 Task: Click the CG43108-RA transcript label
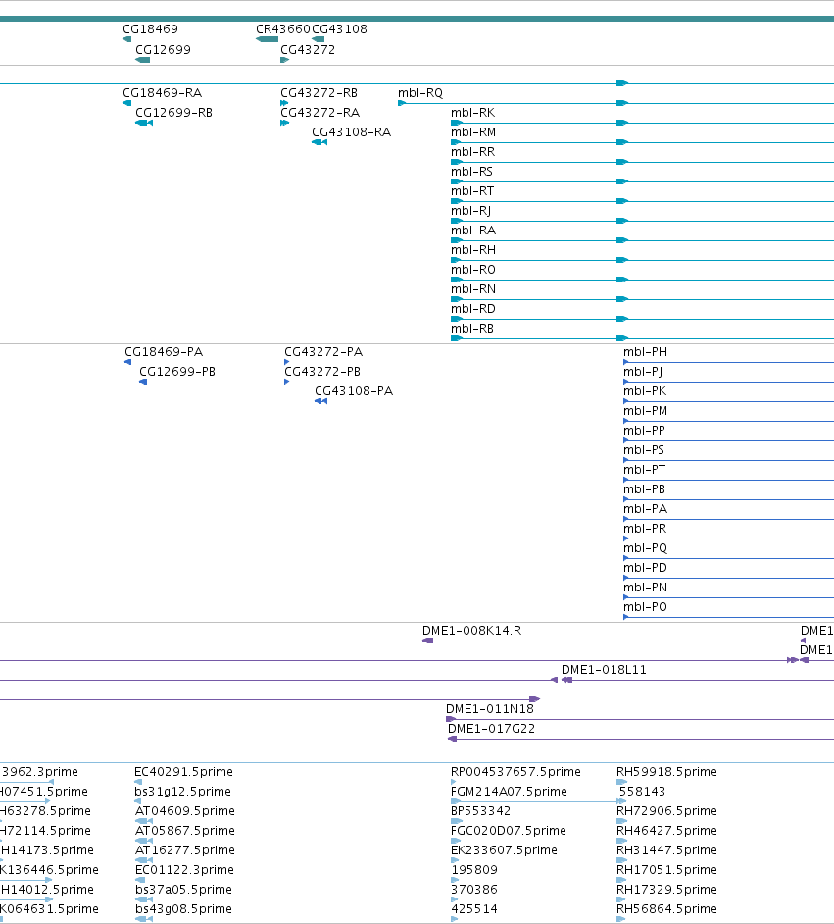coord(352,132)
